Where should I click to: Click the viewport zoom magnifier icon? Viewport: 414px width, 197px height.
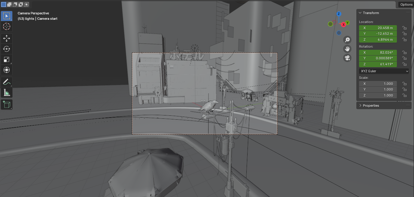click(x=347, y=40)
